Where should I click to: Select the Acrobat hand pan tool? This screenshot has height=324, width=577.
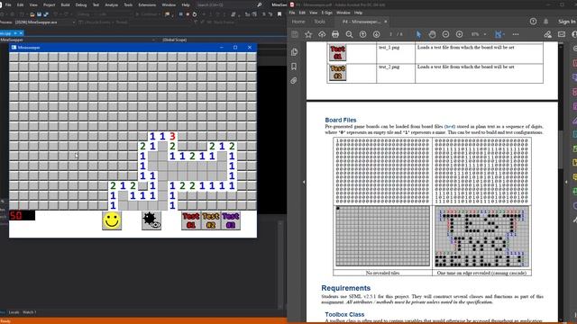(x=432, y=34)
